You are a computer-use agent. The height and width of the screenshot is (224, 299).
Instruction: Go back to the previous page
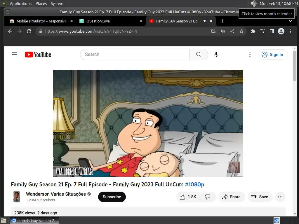coord(10,31)
